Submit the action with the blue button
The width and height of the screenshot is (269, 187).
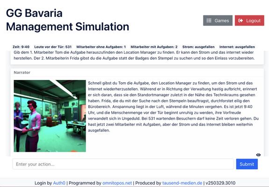[x=247, y=164]
